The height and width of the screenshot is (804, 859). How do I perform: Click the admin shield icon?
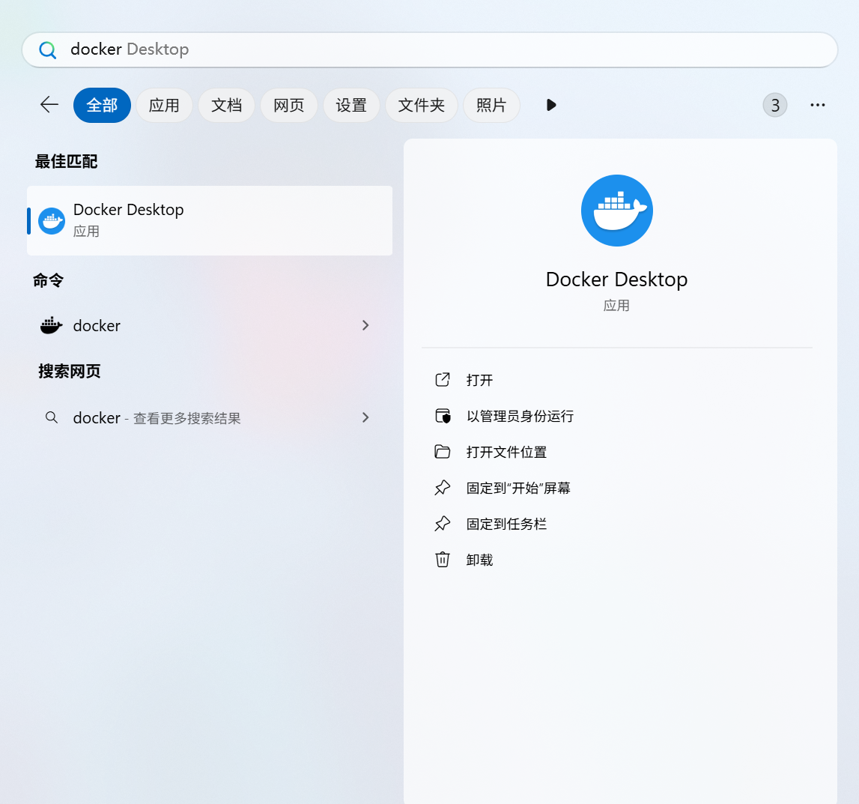coord(443,416)
